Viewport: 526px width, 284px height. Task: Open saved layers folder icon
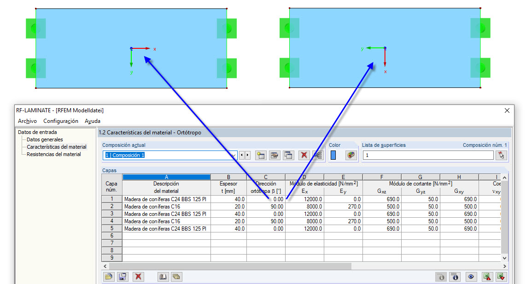click(108, 277)
